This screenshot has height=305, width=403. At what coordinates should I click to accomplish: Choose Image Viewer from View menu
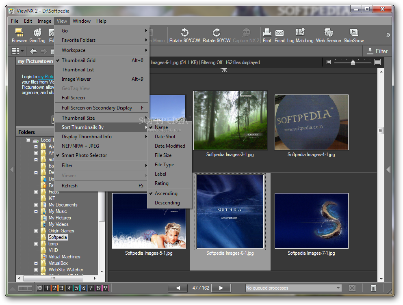tap(102, 79)
